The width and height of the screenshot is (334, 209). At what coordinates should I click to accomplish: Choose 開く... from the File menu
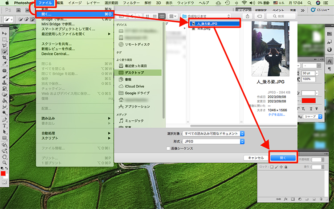coord(74,14)
